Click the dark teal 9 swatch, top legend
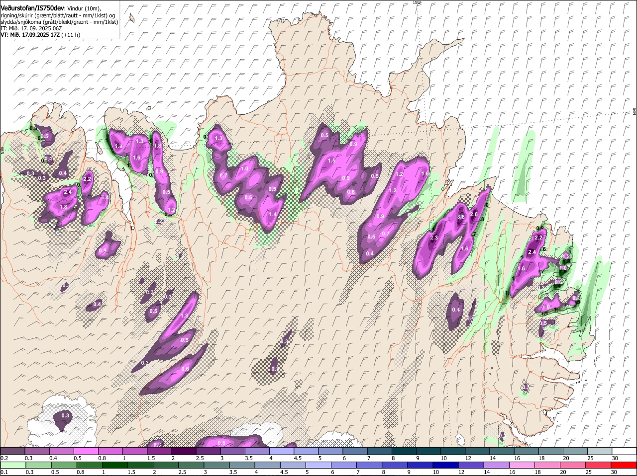This screenshot has width=637, height=476. (x=428, y=451)
